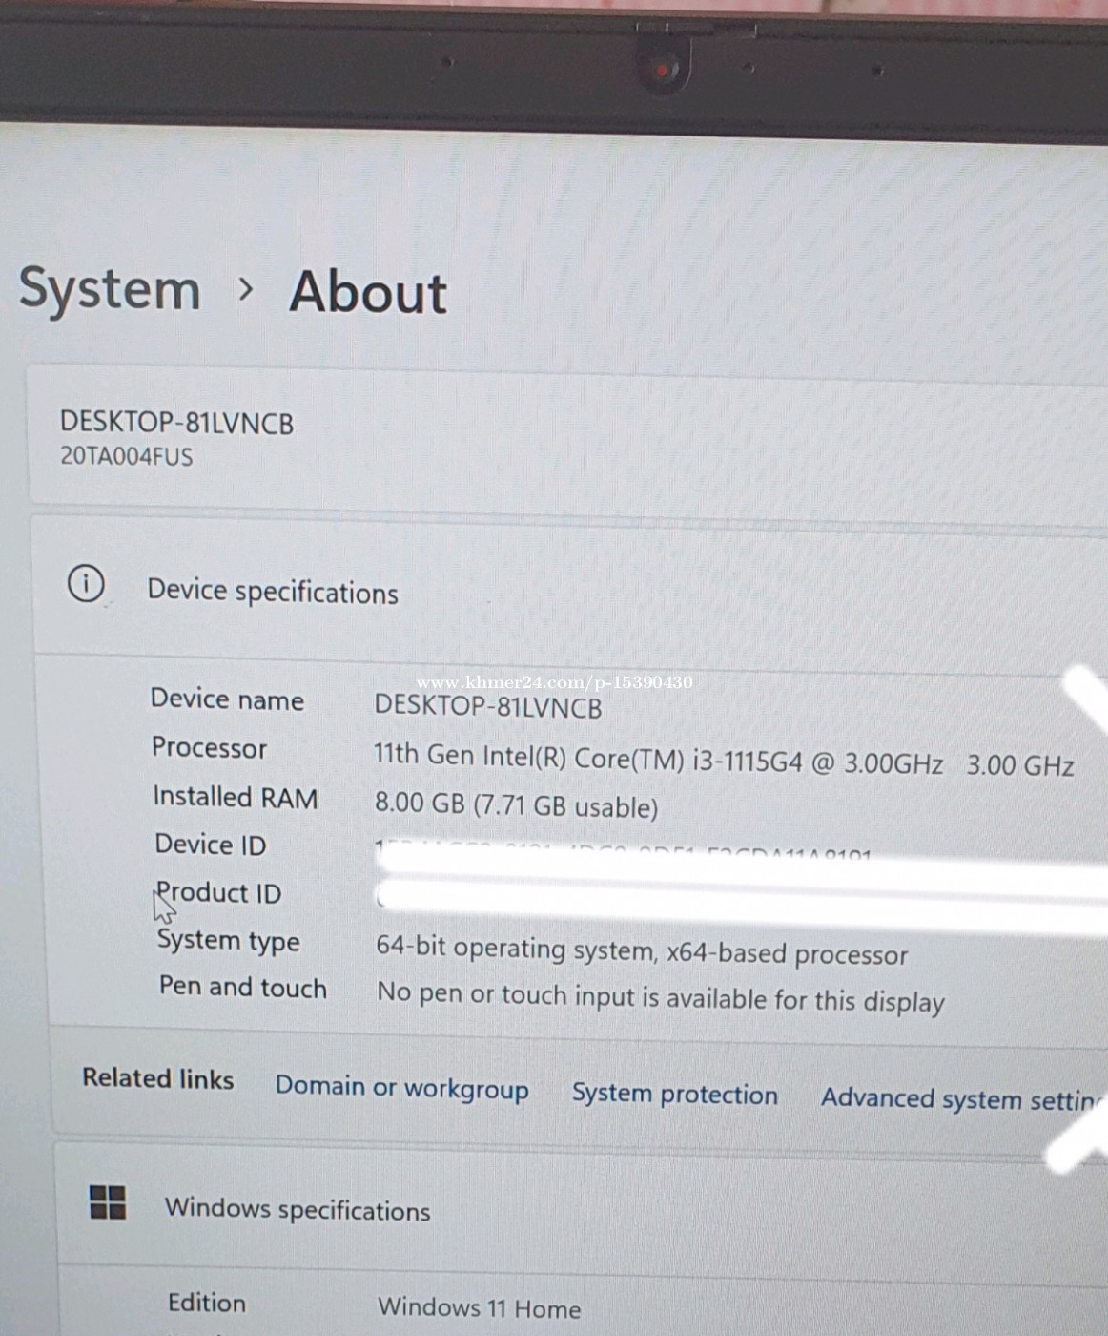Open the System protection link
The image size is (1108, 1336).
pos(674,1094)
